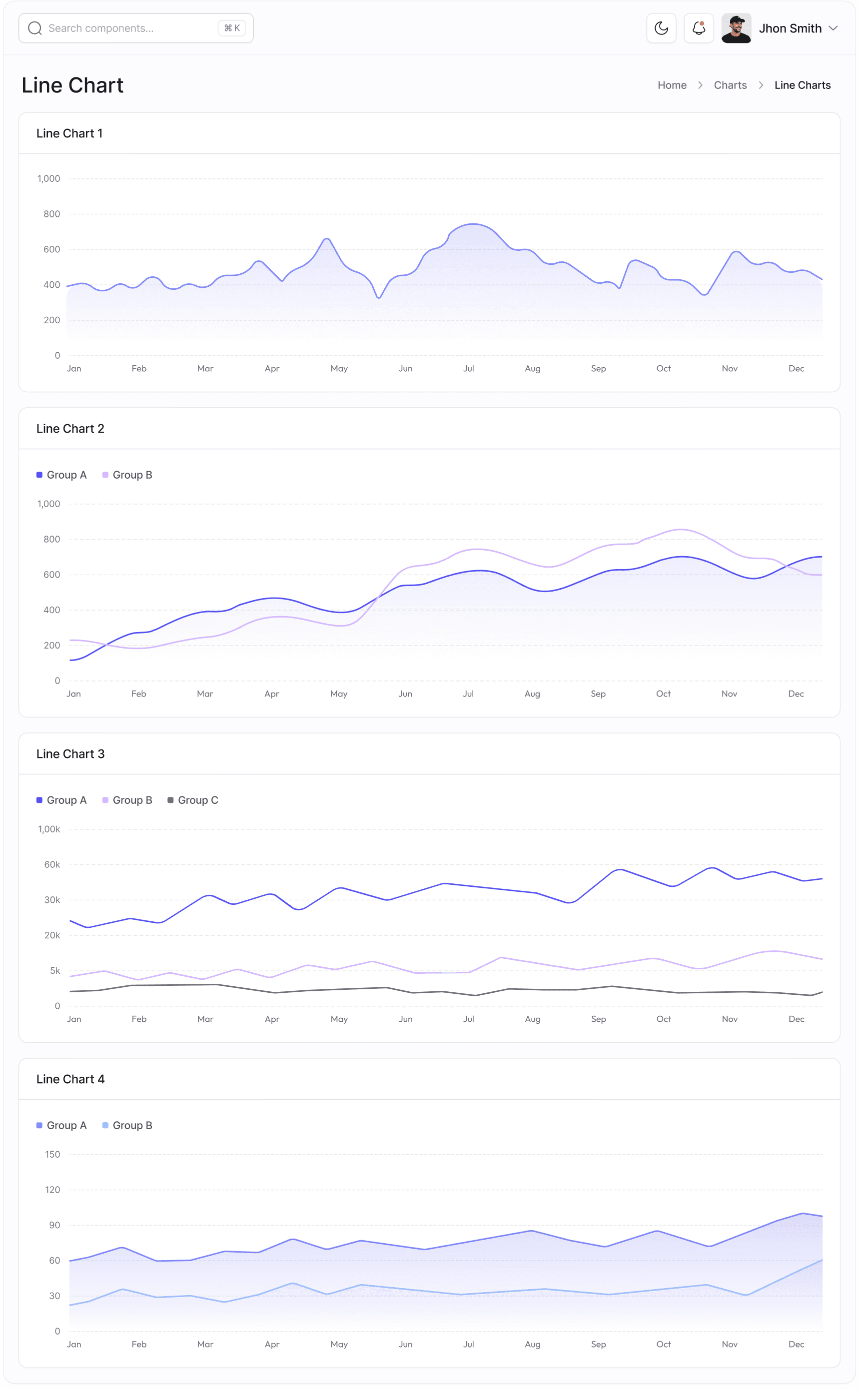859x1389 pixels.
Task: Go to the Home breadcrumb link
Action: [672, 85]
